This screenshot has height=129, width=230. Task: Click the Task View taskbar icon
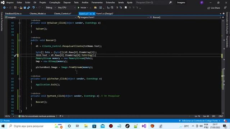click(77, 126)
